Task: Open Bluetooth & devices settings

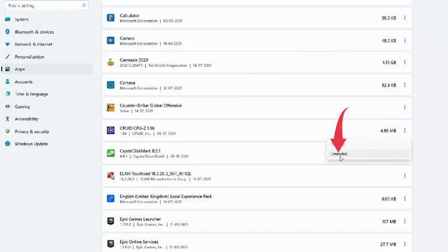Action: (34, 32)
